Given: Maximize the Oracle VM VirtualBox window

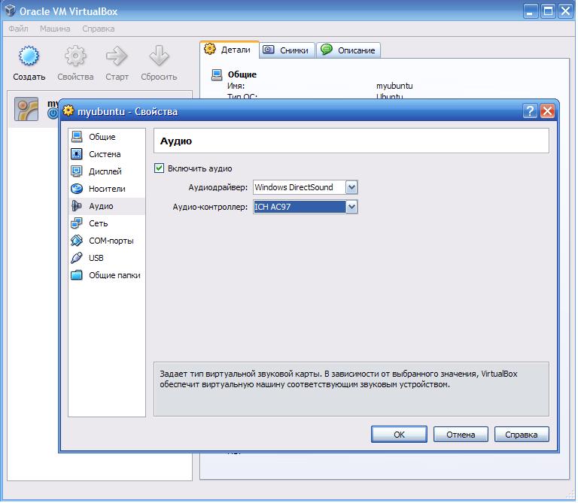Looking at the screenshot, I should [x=548, y=11].
